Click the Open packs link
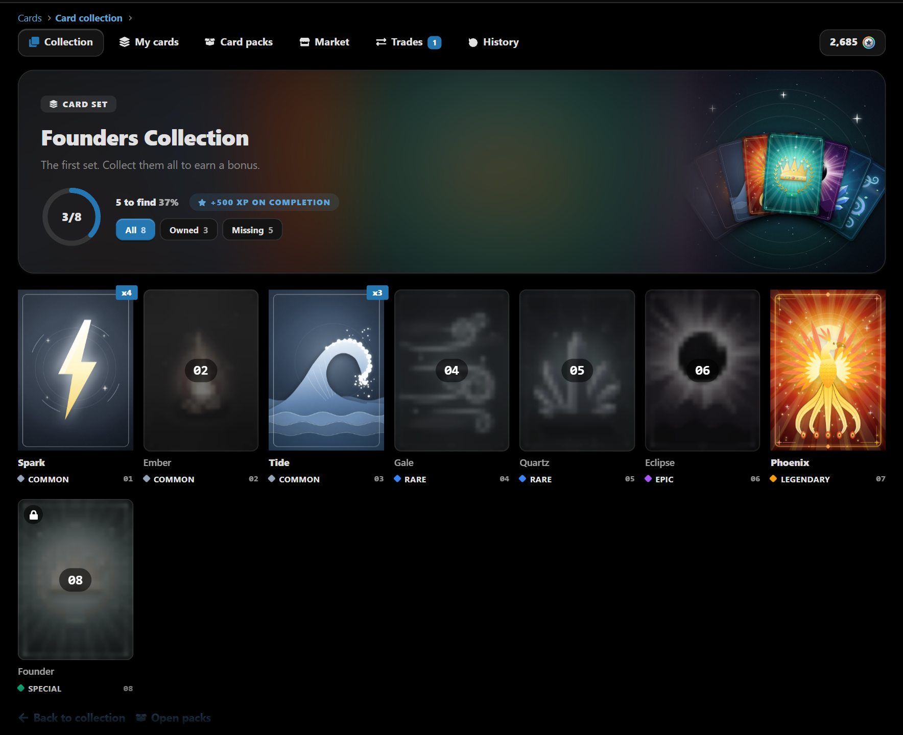 (x=174, y=718)
